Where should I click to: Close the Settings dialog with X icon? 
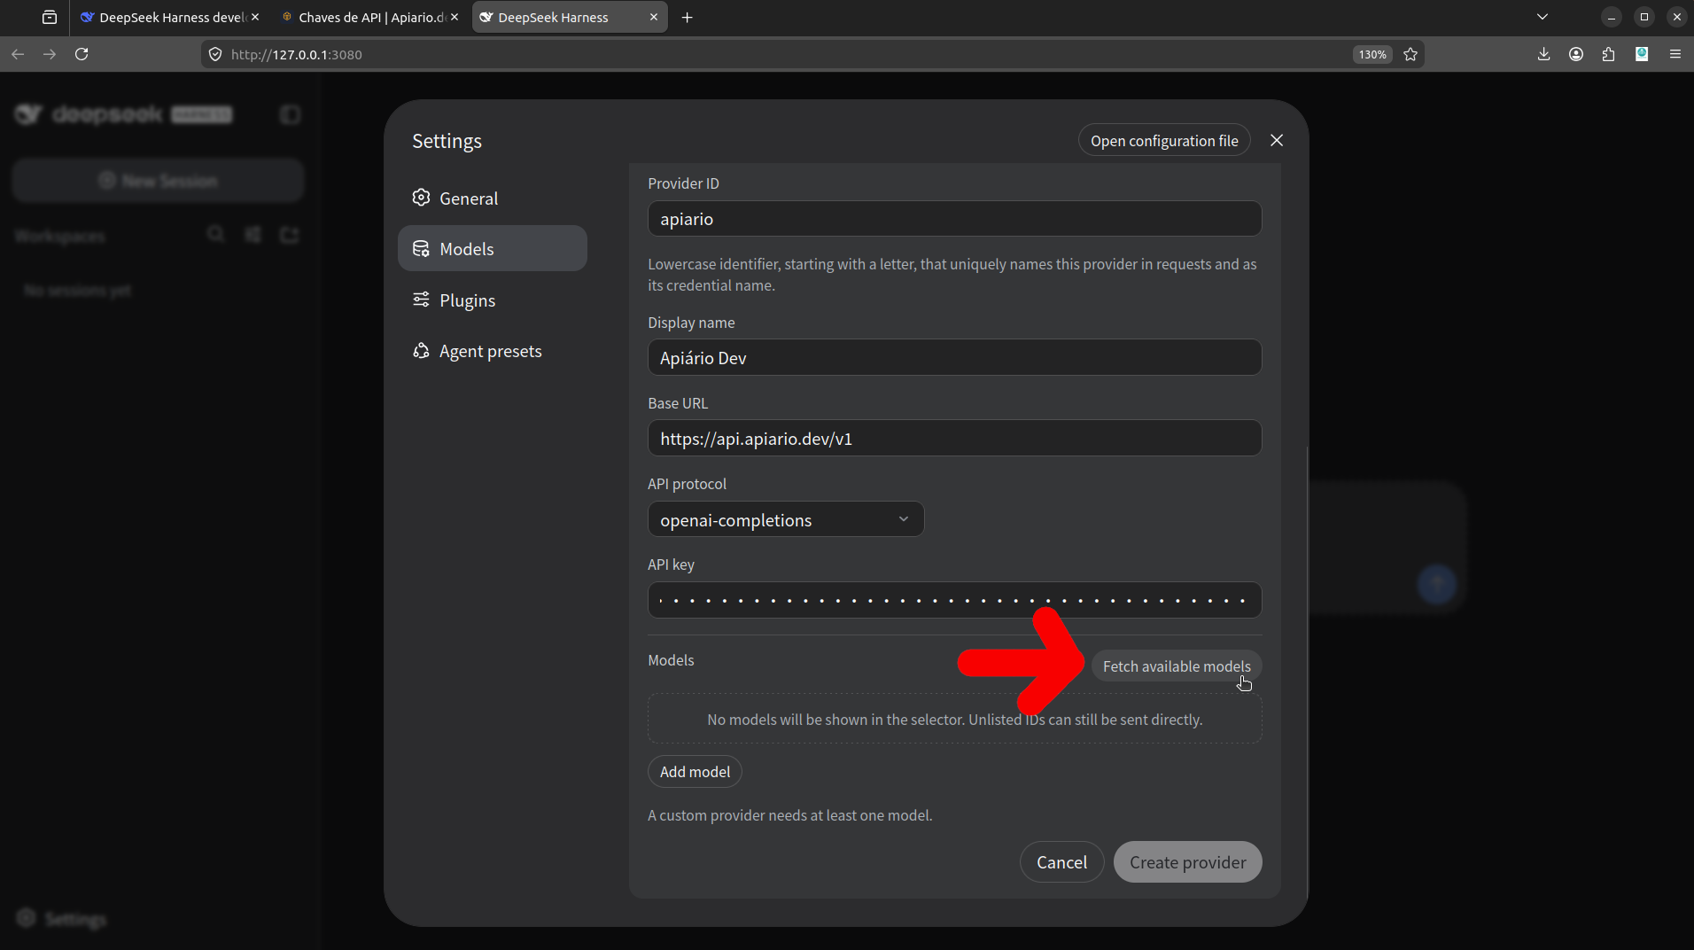click(1277, 140)
